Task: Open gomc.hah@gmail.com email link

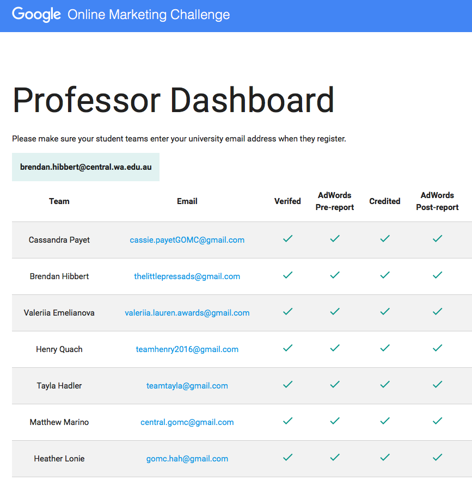Action: [187, 459]
